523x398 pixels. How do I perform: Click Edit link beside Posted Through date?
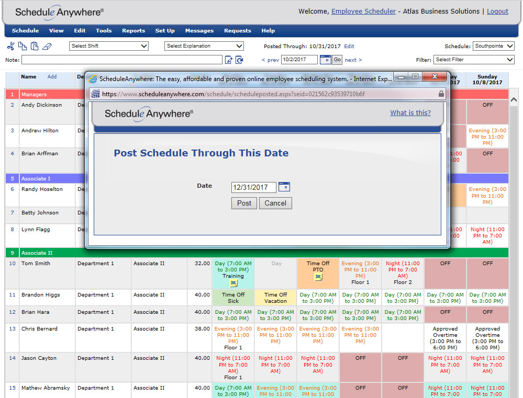pyautogui.click(x=349, y=47)
